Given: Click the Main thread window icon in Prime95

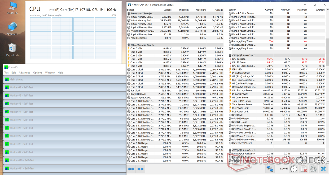Looking at the screenshot, I should tap(6, 79).
